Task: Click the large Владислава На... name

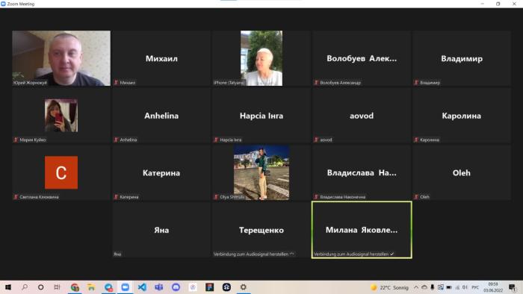Action: 362,173
